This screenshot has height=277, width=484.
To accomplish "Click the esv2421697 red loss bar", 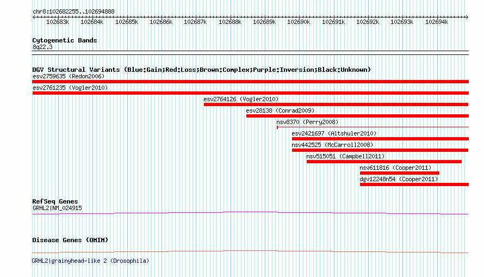I will [x=380, y=139].
